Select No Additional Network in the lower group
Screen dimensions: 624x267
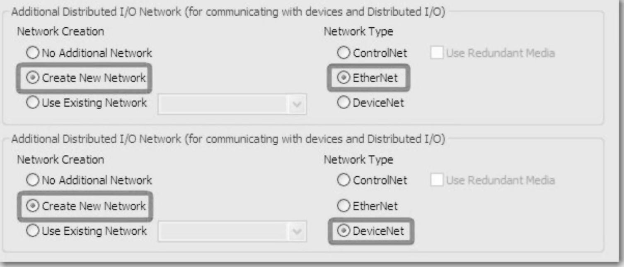click(32, 180)
